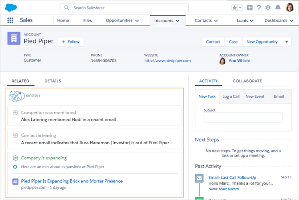Open the favorites list dropdown arrow
Screen dimensions: 299x200
point(240,8)
